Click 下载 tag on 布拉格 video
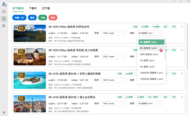This screenshot has width=191, height=116. click(x=173, y=50)
